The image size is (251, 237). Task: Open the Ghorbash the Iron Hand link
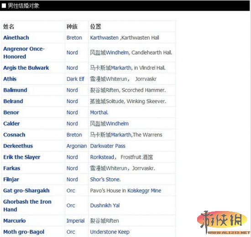point(27,206)
